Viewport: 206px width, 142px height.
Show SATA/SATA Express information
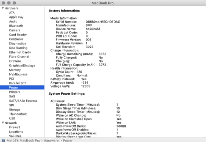[x=23, y=101]
